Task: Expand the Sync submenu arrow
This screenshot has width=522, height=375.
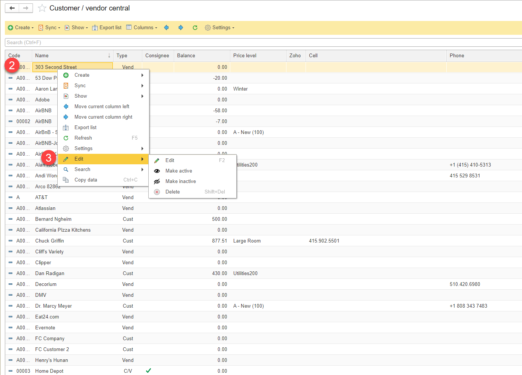Action: (x=142, y=86)
